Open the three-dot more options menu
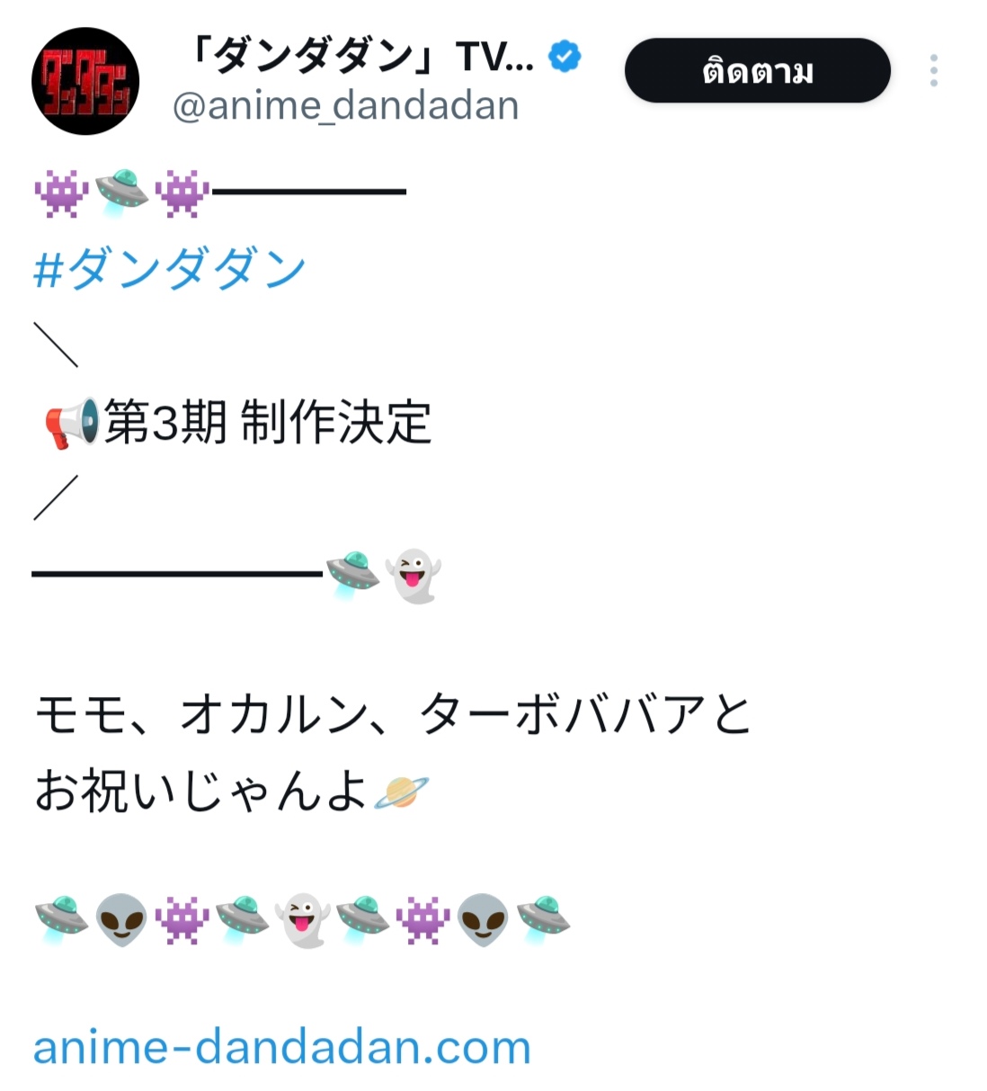The width and height of the screenshot is (987, 1091). point(934,70)
